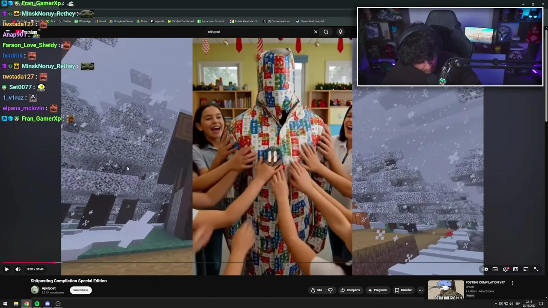Select elpana_mclovin chat username

pos(23,108)
